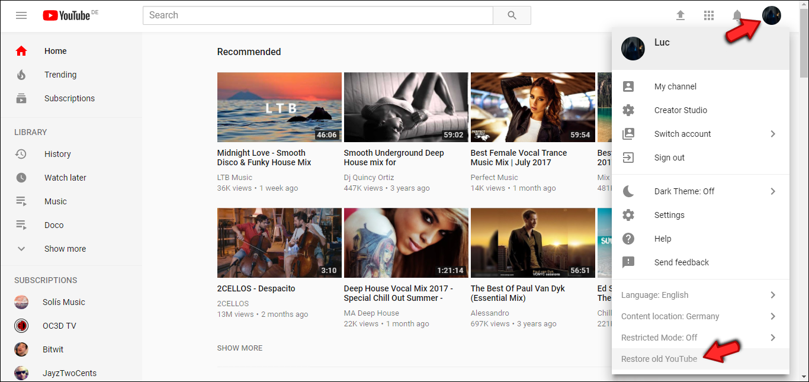
Task: Select Creator Studio menu entry
Action: point(701,110)
